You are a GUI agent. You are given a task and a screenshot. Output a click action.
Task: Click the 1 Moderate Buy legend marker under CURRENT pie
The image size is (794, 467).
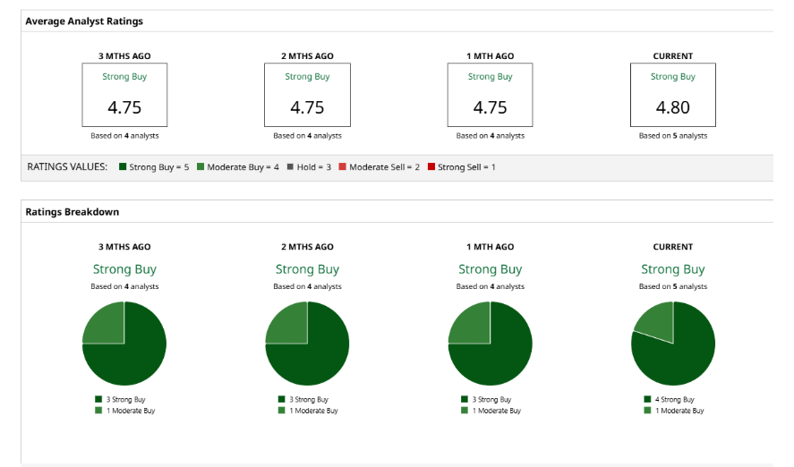click(647, 411)
